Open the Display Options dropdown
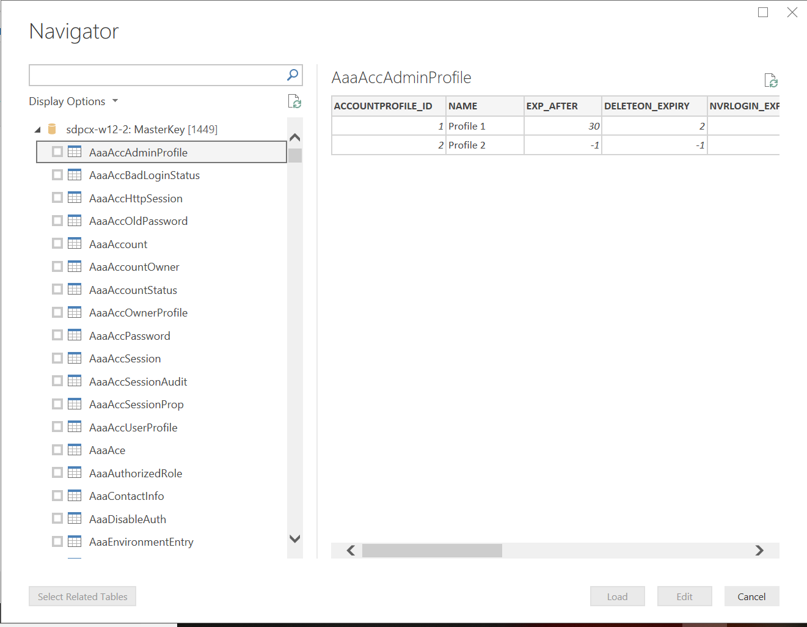Screen dimensions: 807x627 73,101
